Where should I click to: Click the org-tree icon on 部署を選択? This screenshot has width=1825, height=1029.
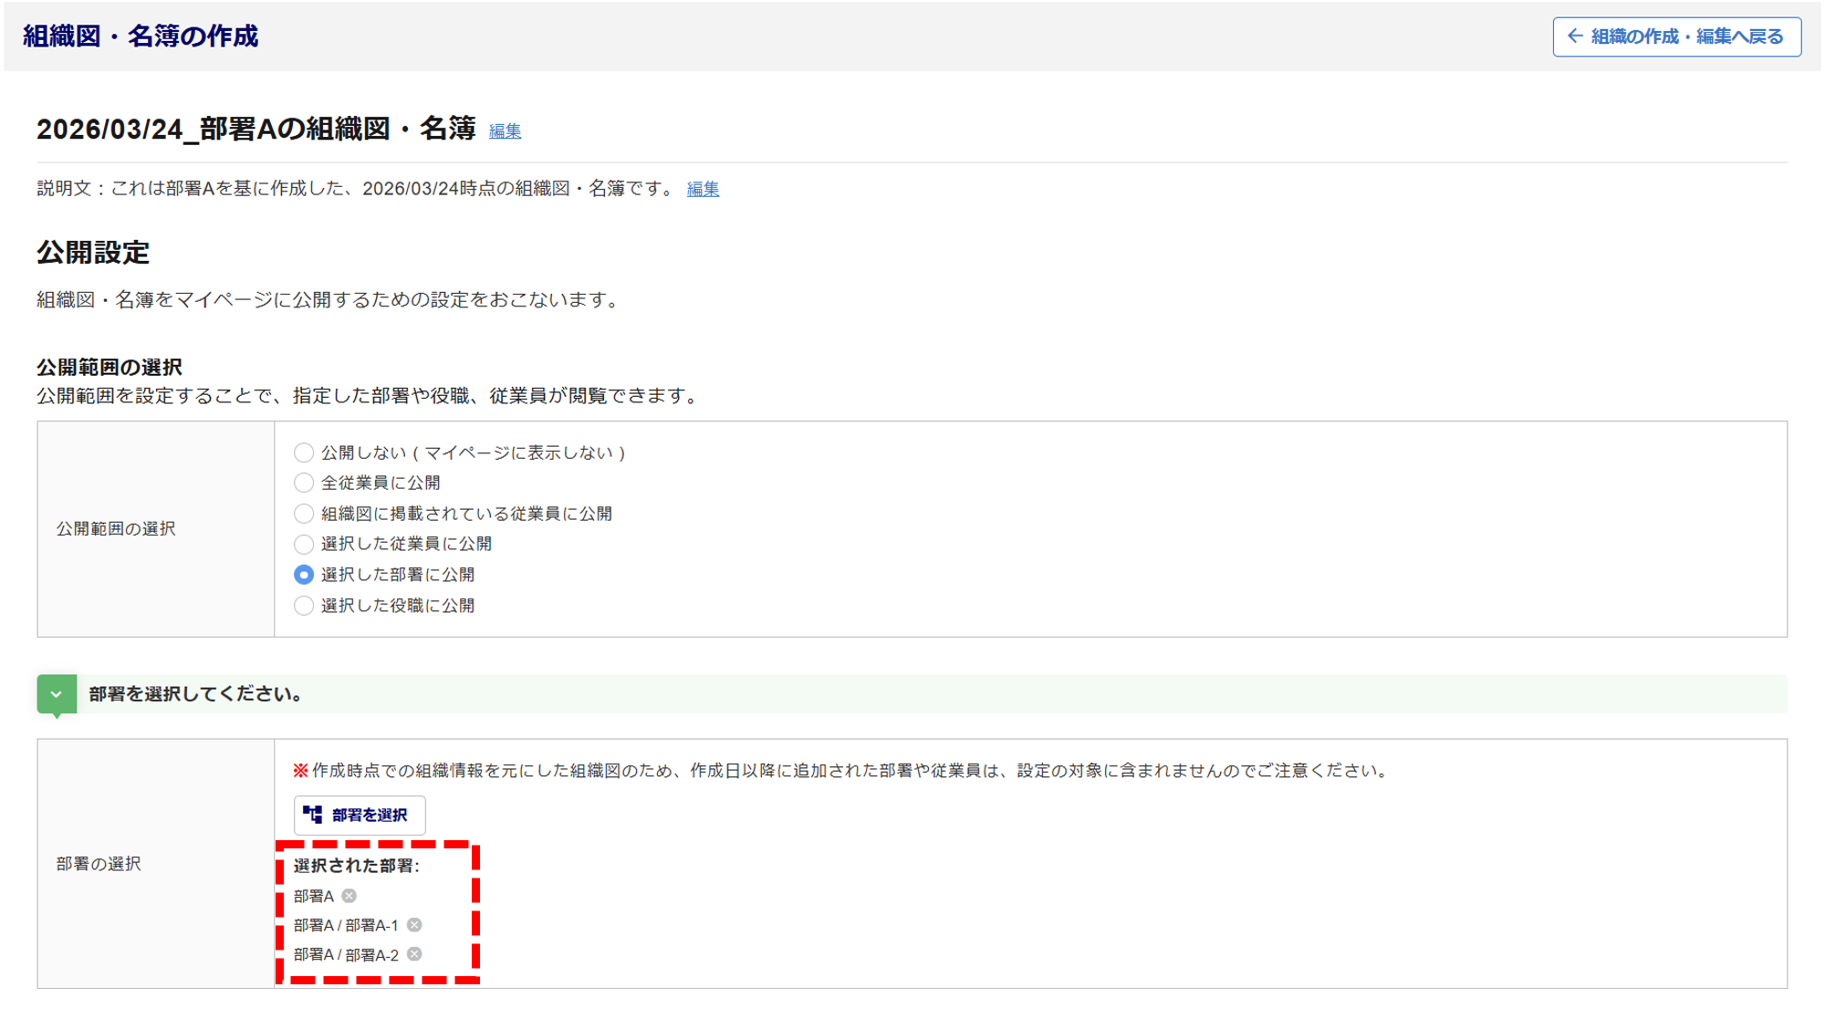click(x=313, y=815)
